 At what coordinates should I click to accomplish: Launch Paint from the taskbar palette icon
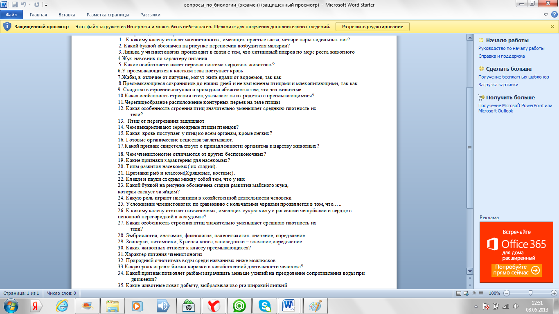pyautogui.click(x=315, y=306)
